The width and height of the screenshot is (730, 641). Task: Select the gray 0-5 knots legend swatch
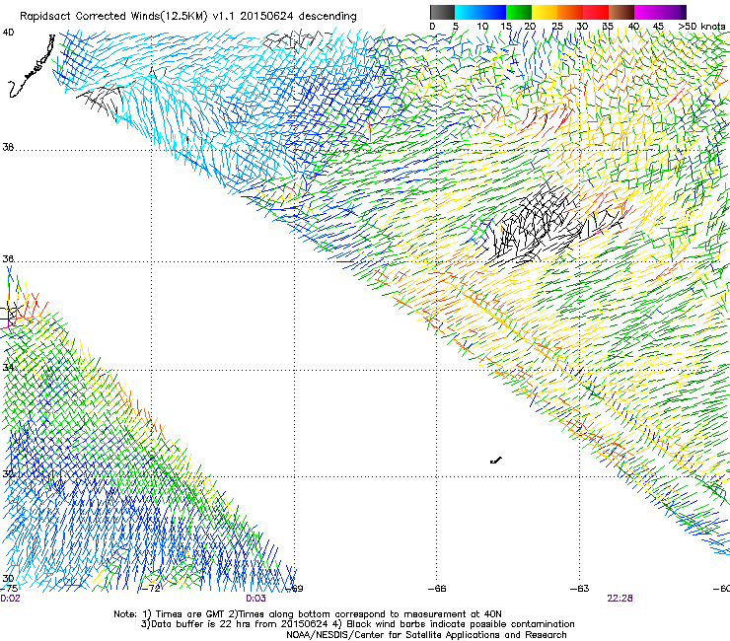442,12
